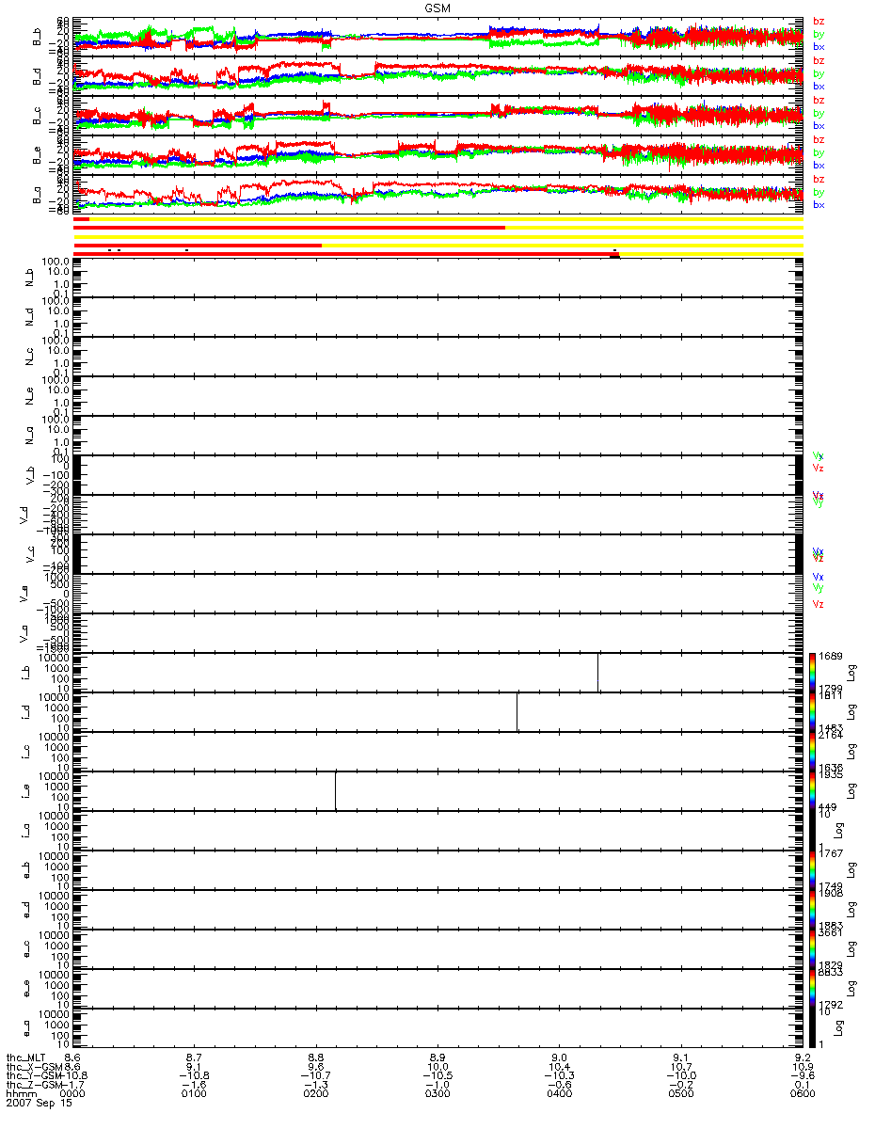This screenshot has width=875, height=1129.
Task: Click the thc_MLT axis row label
Action: point(25,1057)
